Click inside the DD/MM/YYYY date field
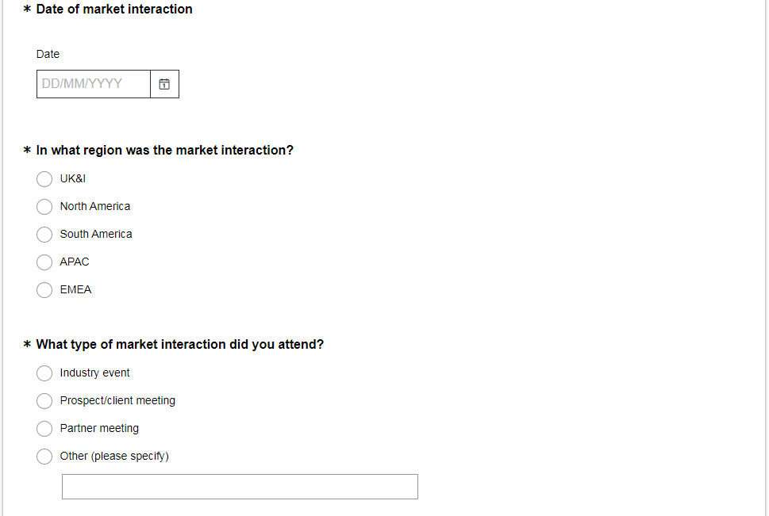 93,83
